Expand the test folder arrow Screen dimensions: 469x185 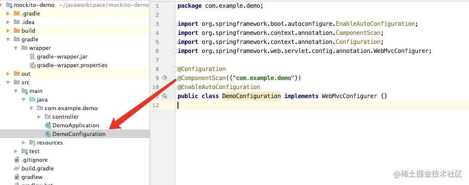(x=16, y=151)
